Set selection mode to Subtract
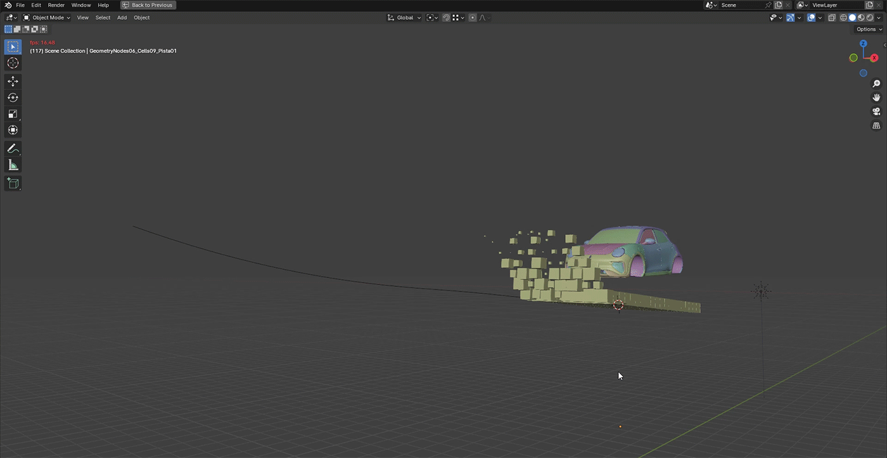 (26, 29)
